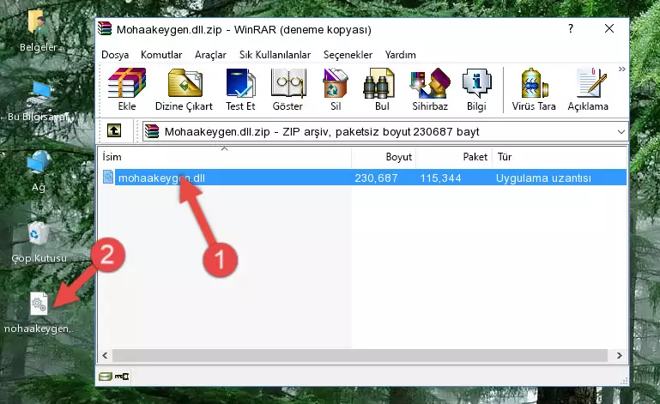Viewport: 660px width, 404px height.
Task: Click the Uygulama uzantısı type cell
Action: 543,178
